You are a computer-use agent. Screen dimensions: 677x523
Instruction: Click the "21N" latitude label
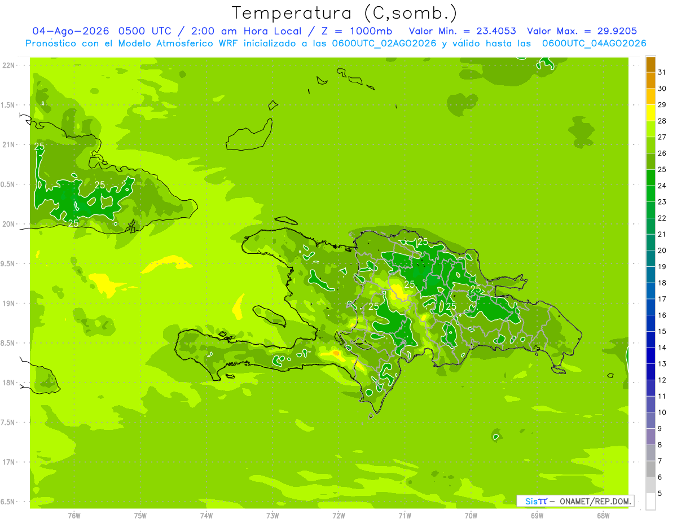point(8,144)
